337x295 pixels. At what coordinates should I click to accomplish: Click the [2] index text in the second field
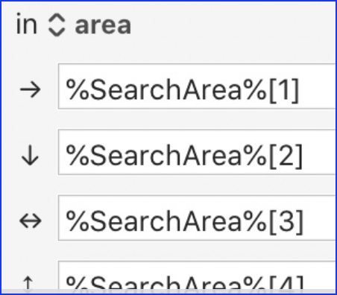pyautogui.click(x=286, y=156)
